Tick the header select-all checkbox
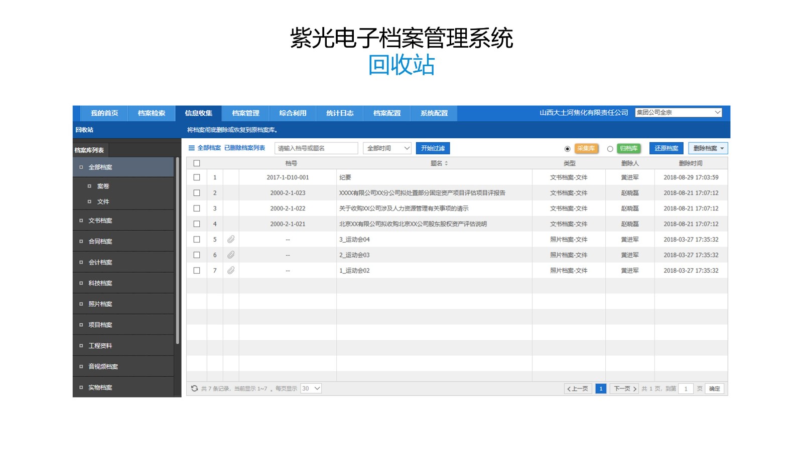This screenshot has width=803, height=451. 197,163
